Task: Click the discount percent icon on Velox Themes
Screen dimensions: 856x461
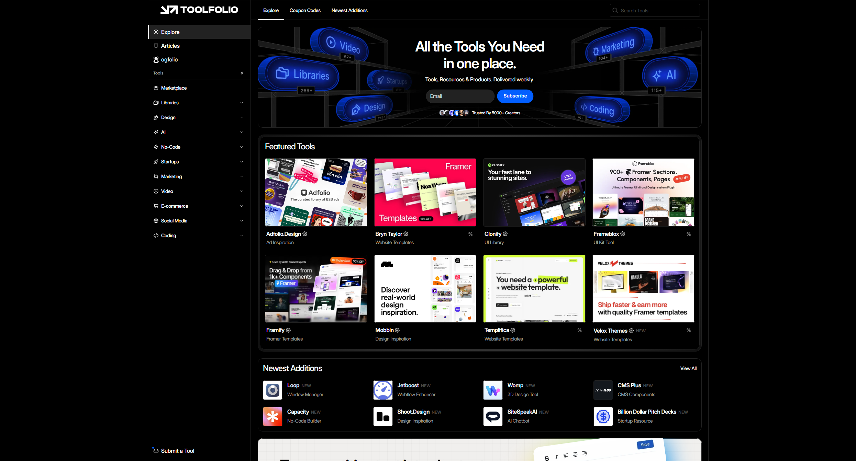Action: [x=689, y=330]
